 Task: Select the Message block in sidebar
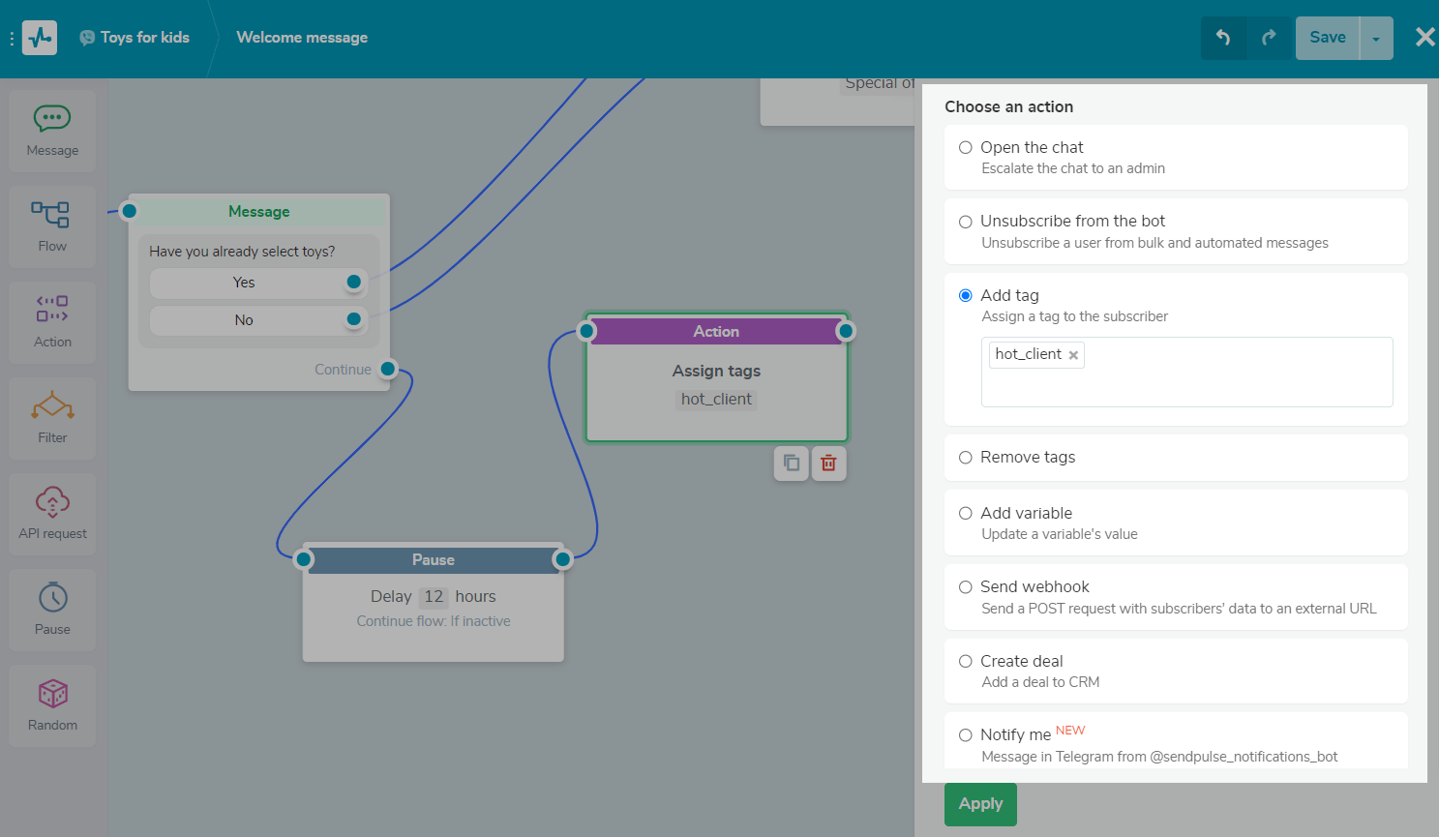[52, 131]
